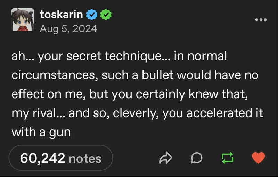This screenshot has width=278, height=177.
Task: Open the Aug 5, 2024 timestamp permalink
Action: coord(68,29)
